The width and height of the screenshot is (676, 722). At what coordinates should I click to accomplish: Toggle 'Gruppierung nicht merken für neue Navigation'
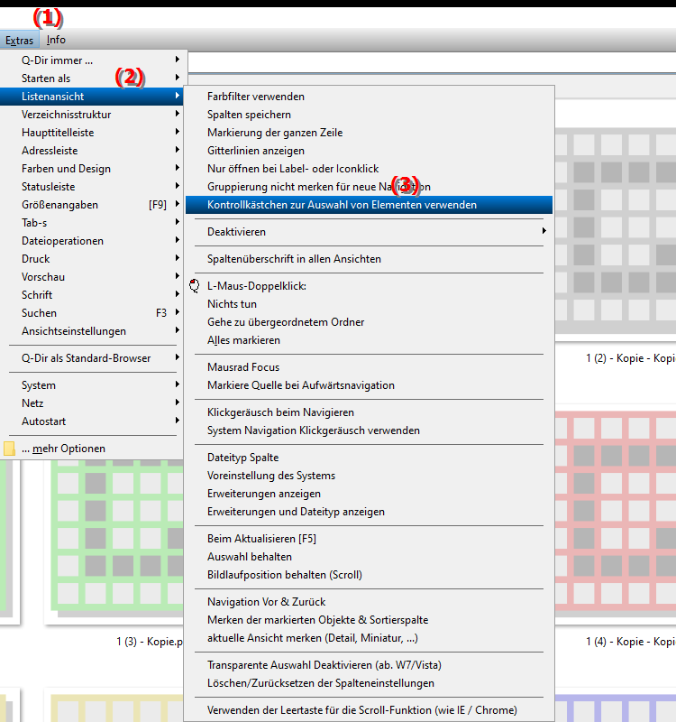(x=369, y=187)
